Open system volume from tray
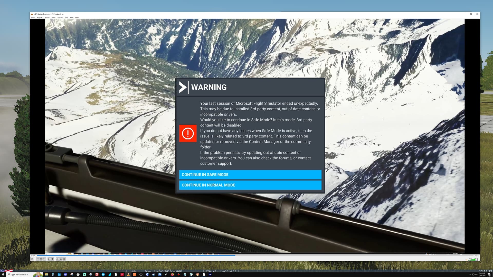Screen dimensions: 493x277 [476, 274]
